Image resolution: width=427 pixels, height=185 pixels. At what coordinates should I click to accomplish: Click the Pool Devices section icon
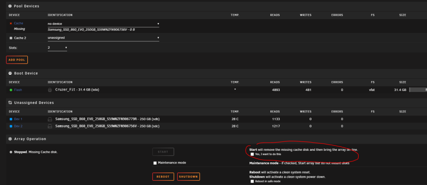point(10,6)
